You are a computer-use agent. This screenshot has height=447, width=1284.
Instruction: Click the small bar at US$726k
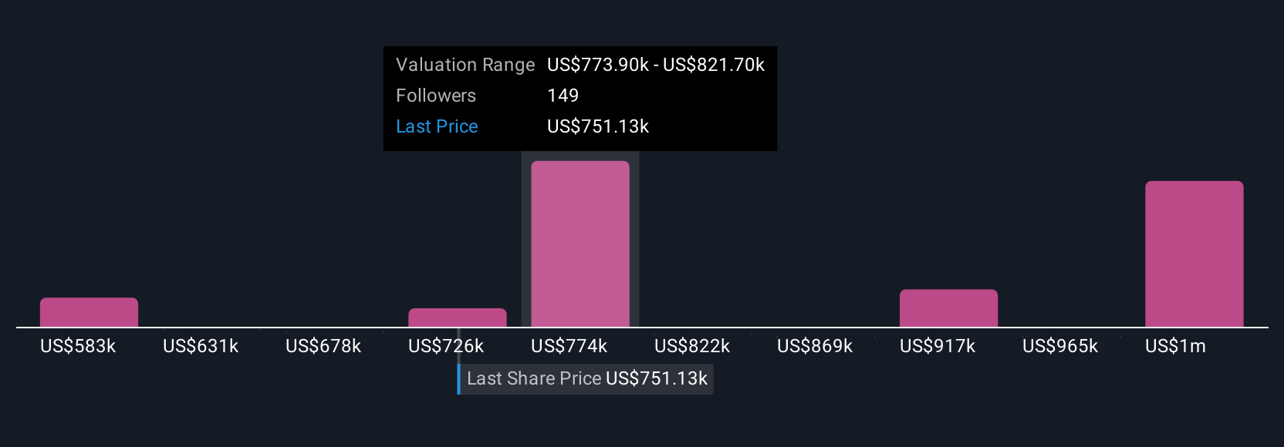tap(458, 318)
